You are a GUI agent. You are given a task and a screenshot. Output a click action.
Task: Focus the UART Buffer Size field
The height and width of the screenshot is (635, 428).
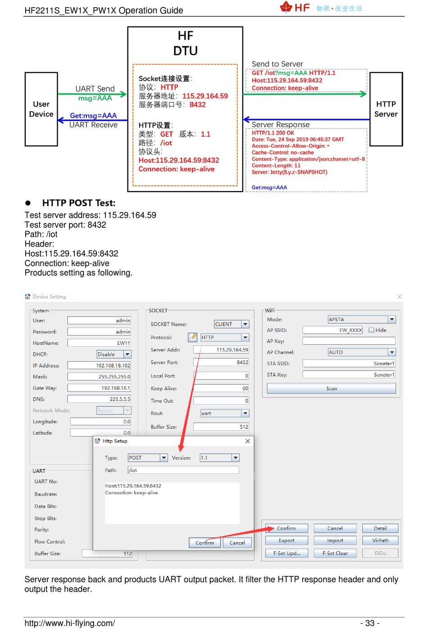coord(107,553)
